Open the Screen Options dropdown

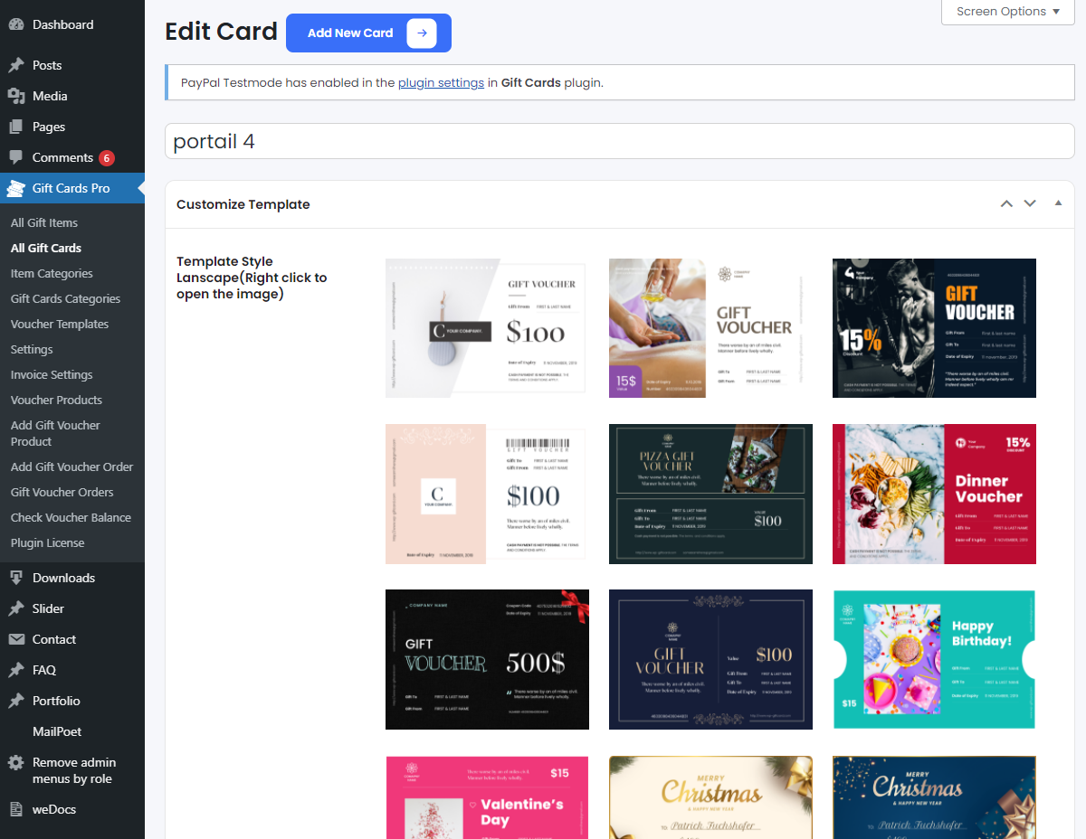(1008, 12)
